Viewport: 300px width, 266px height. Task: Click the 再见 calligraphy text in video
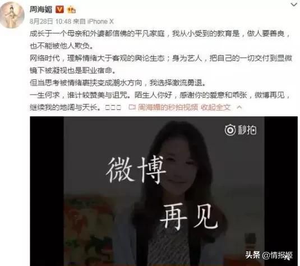(x=188, y=217)
